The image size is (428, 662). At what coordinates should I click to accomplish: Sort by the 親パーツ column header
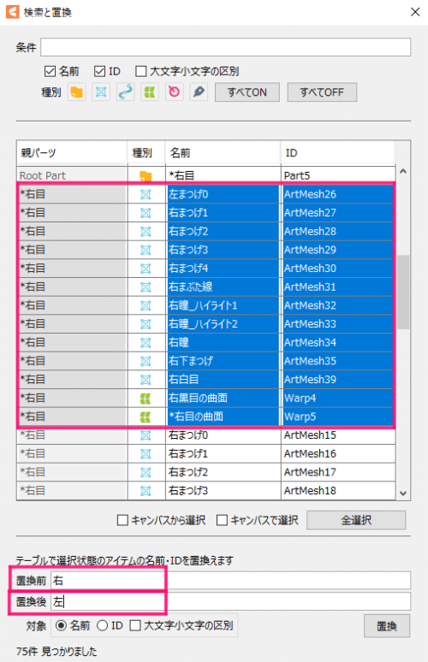pyautogui.click(x=72, y=152)
